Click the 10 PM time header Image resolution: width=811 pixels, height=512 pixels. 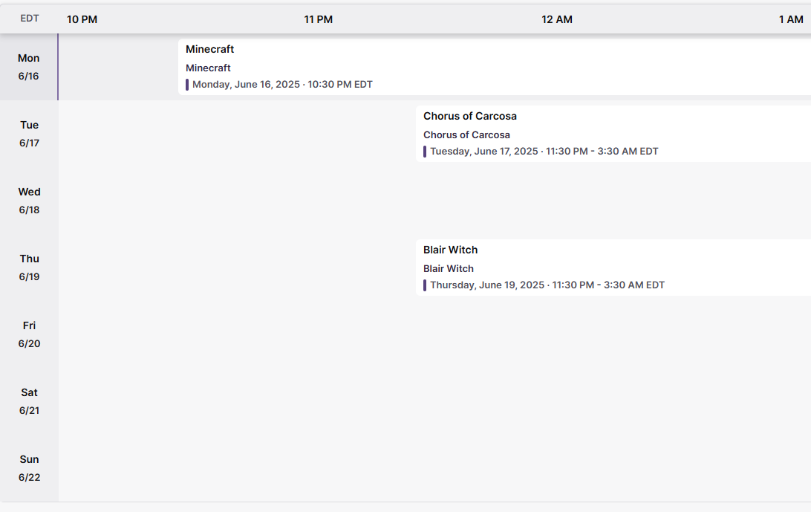(x=82, y=19)
